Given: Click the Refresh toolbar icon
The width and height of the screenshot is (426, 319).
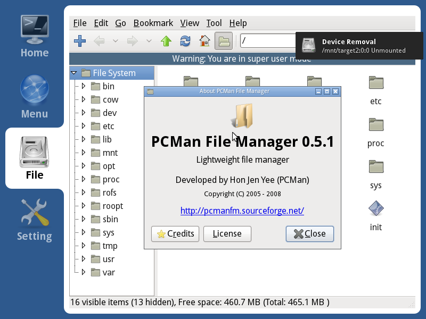Looking at the screenshot, I should point(185,41).
